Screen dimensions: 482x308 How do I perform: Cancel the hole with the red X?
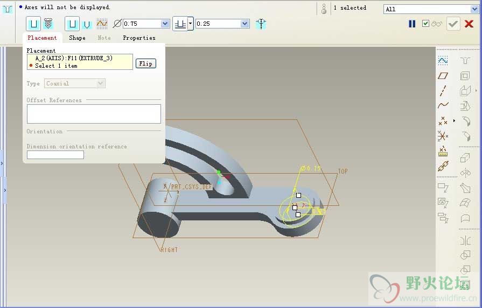[469, 24]
